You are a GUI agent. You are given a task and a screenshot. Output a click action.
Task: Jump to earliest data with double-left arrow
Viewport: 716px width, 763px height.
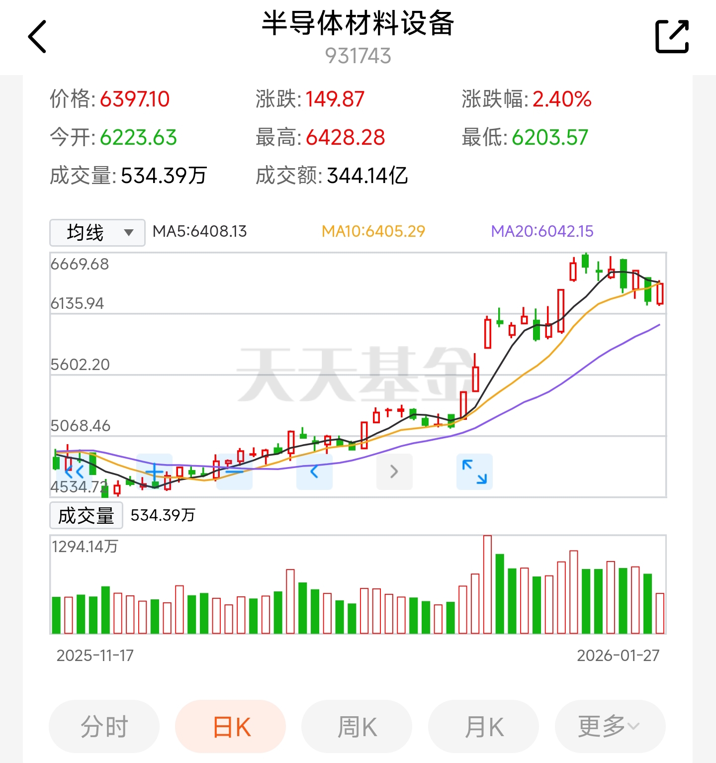75,472
